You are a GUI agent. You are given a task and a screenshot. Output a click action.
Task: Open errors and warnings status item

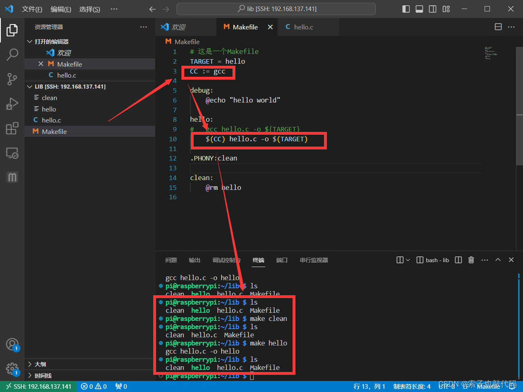point(94,387)
